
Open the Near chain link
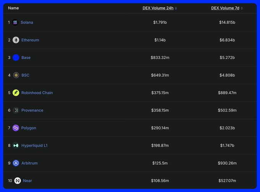tap(28, 181)
